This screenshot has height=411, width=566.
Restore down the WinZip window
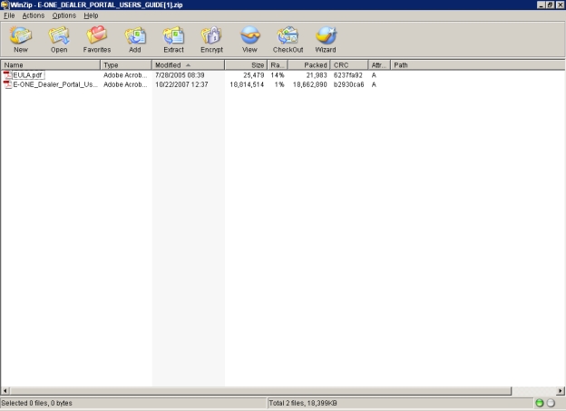pyautogui.click(x=550, y=5)
